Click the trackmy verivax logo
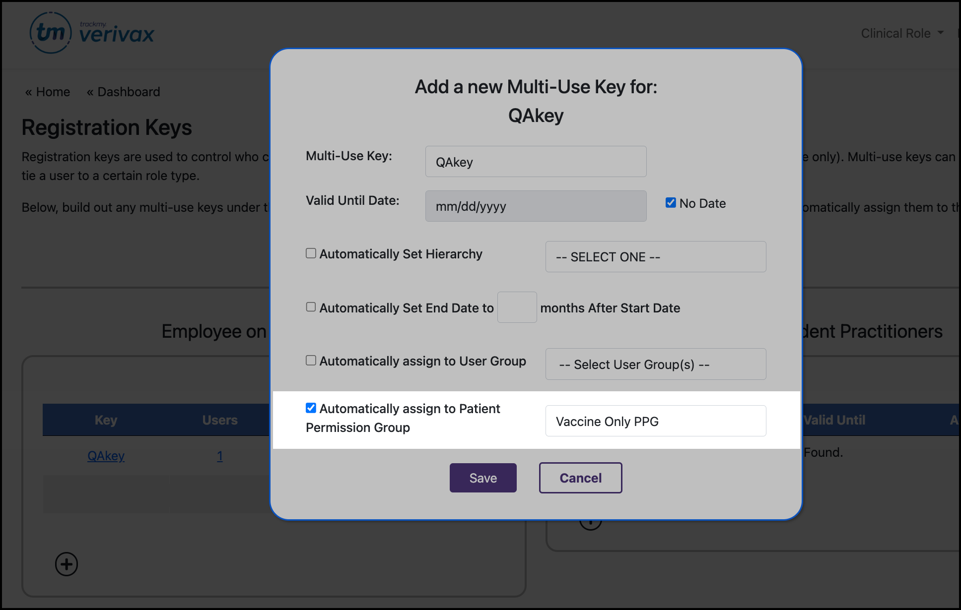 click(92, 32)
